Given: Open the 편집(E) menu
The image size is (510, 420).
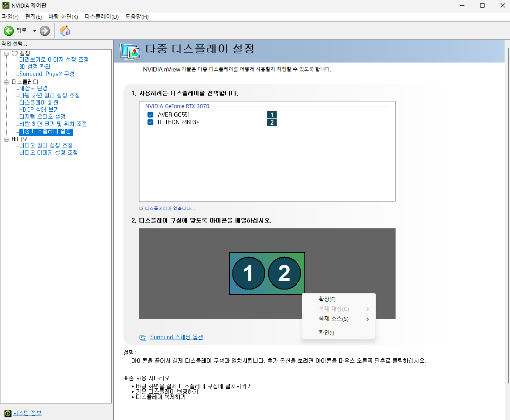Looking at the screenshot, I should 34,17.
